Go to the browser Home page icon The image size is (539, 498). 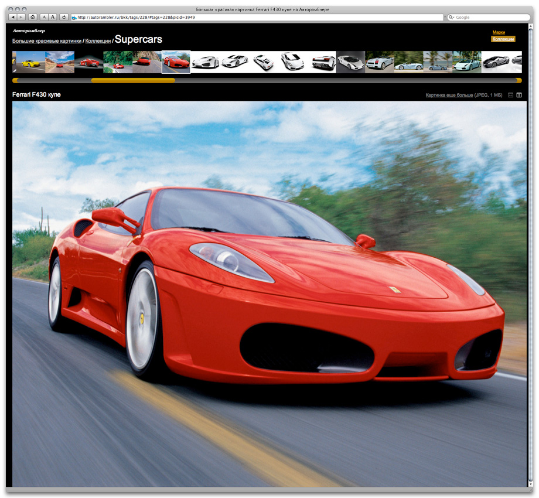tap(32, 17)
